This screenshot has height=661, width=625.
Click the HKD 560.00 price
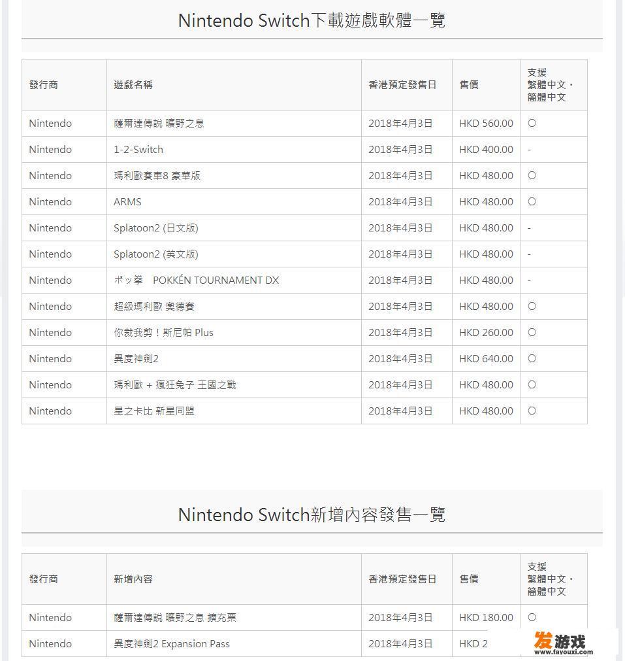click(486, 123)
